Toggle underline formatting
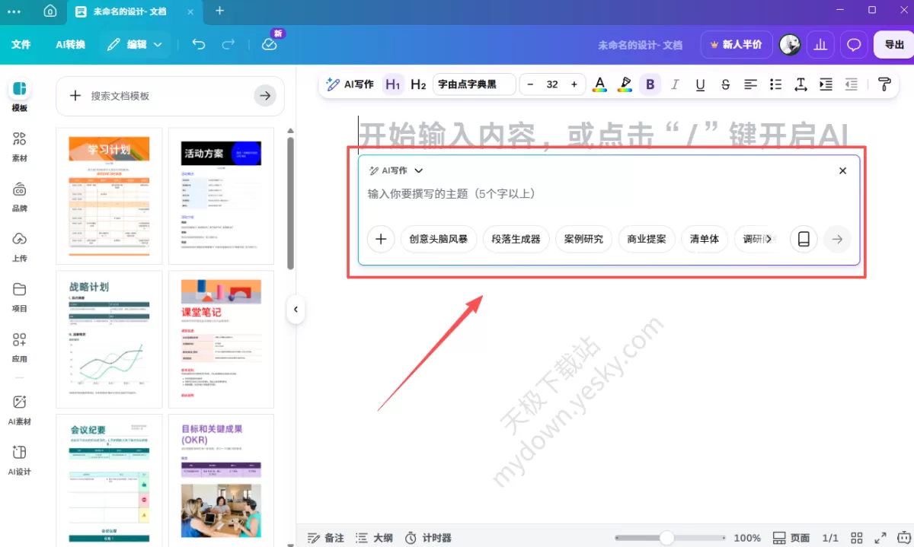The height and width of the screenshot is (547, 914). click(x=700, y=84)
